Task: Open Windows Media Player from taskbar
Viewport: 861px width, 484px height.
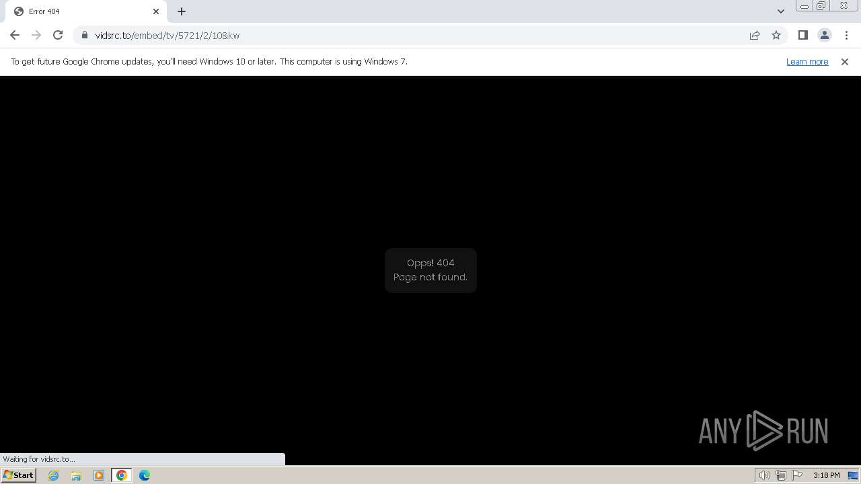Action: pyautogui.click(x=99, y=475)
